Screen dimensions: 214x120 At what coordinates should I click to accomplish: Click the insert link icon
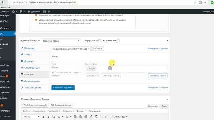(91, 117)
